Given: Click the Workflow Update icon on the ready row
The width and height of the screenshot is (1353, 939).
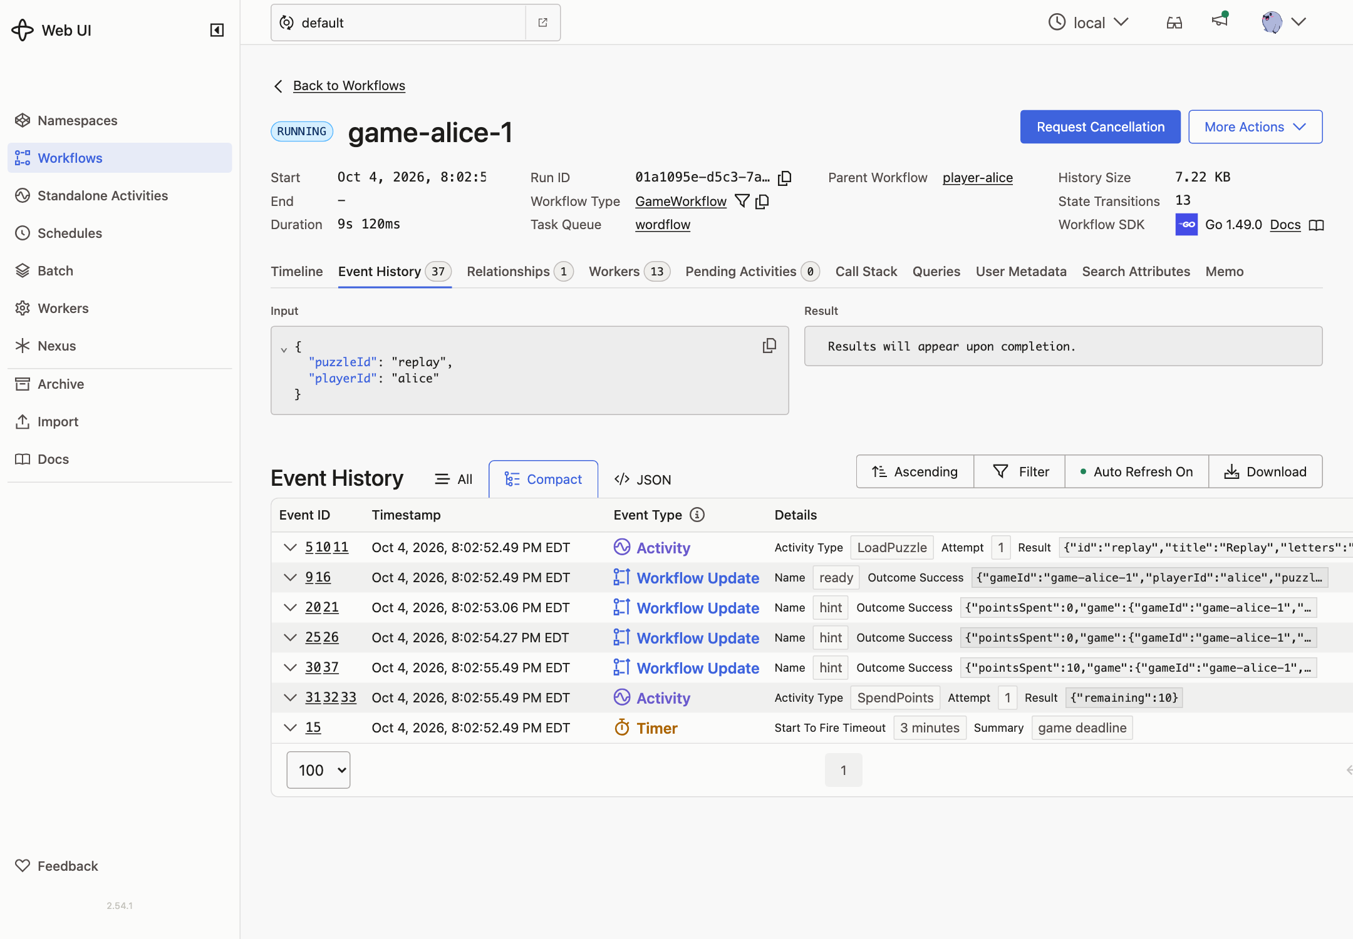Looking at the screenshot, I should click(622, 577).
